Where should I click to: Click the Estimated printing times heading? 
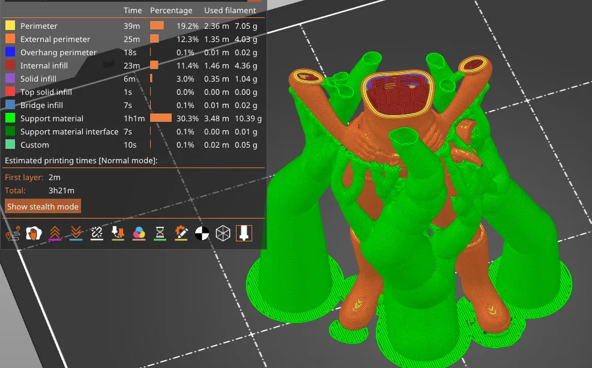tap(81, 160)
